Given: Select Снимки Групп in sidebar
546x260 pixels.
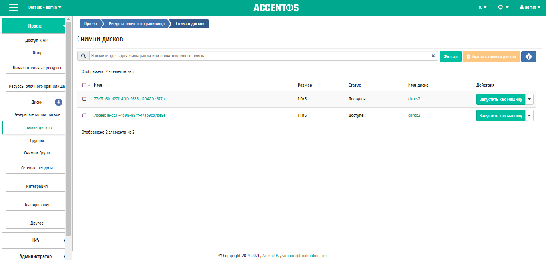Looking at the screenshot, I should pos(37,153).
